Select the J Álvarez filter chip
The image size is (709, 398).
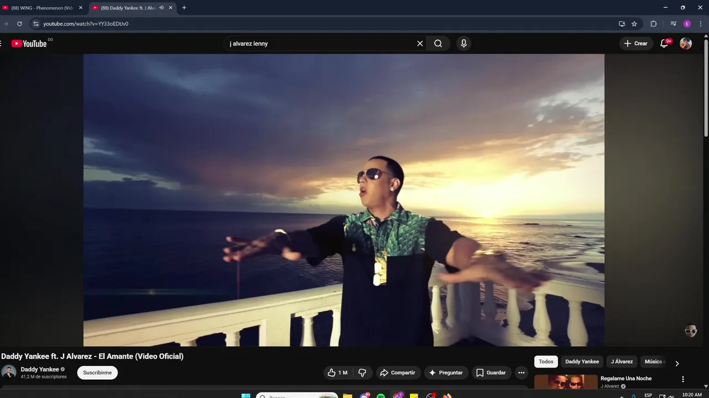click(x=622, y=362)
